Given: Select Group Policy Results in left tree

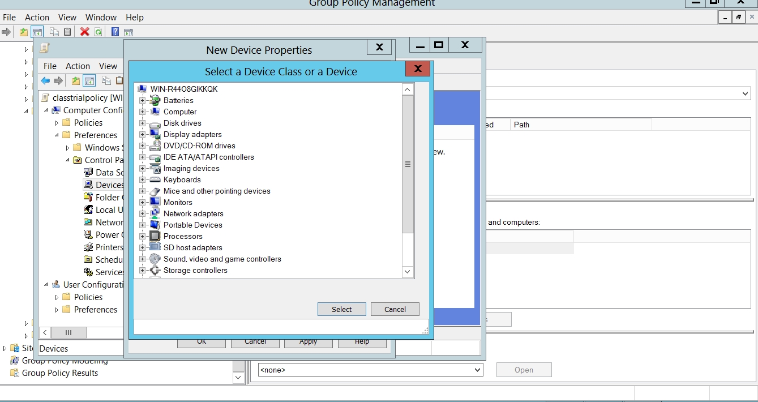Looking at the screenshot, I should [x=60, y=373].
